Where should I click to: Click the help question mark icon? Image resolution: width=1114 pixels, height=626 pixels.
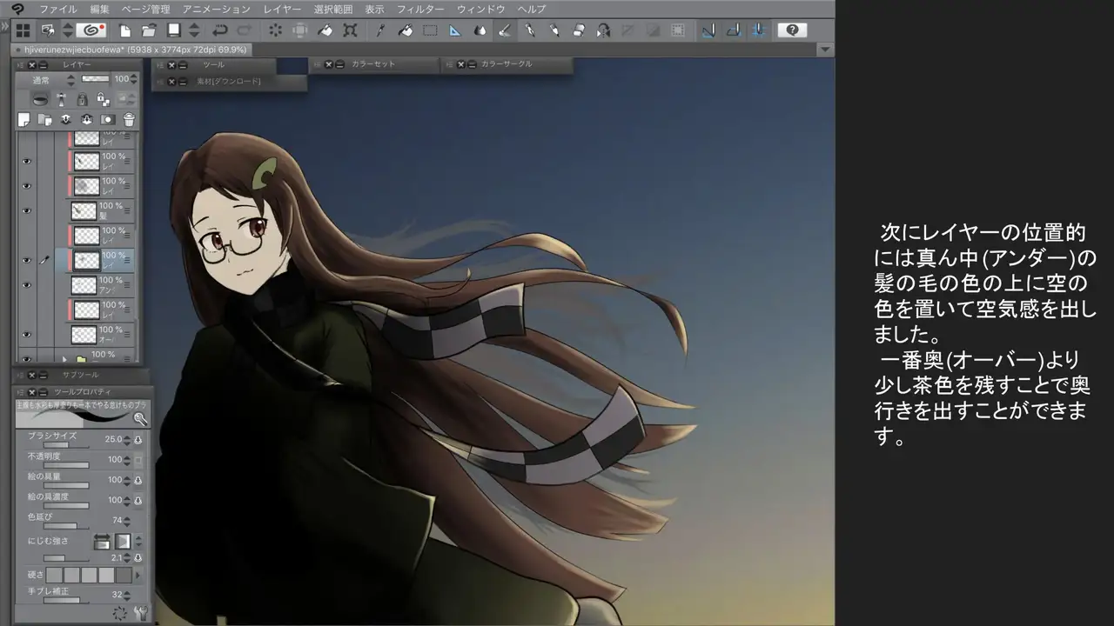point(791,30)
